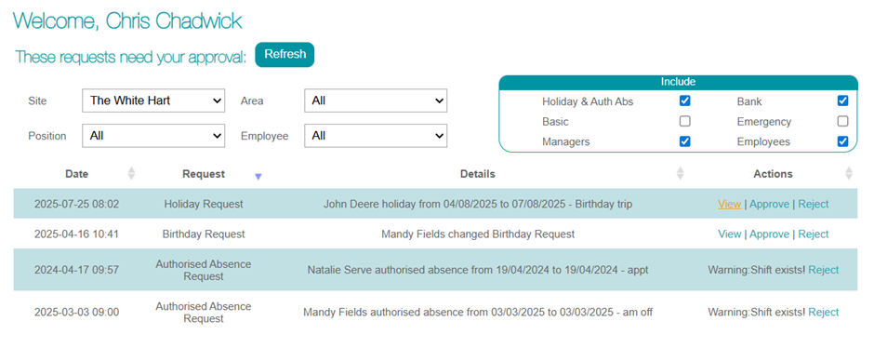Screen dimensions: 874x348
Task: Open the Position dropdown
Action: click(x=153, y=136)
